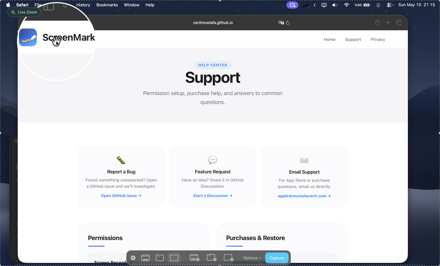The width and height of the screenshot is (440, 266).
Task: Open the History menu
Action: click(83, 5)
